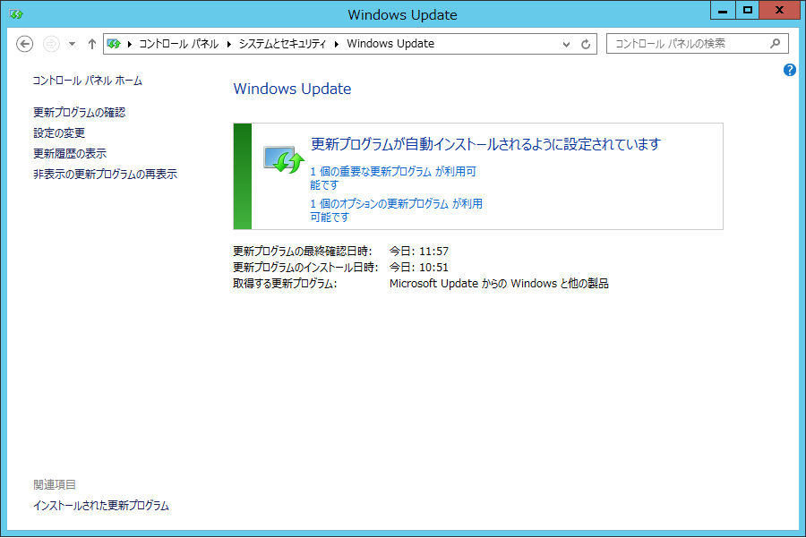Click the title bar Windows Update icon

pyautogui.click(x=16, y=14)
